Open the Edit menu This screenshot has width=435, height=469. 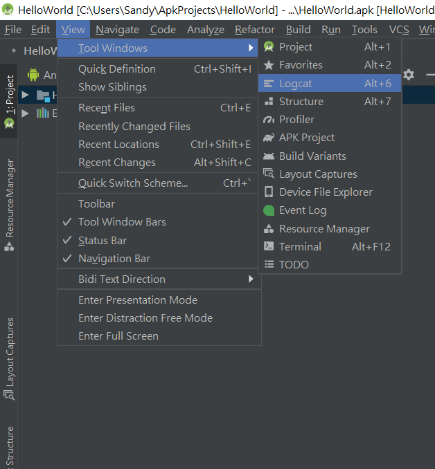pos(40,30)
